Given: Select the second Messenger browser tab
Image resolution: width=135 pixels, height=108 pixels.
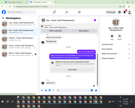Looking at the screenshot, I should (x=41, y=2).
